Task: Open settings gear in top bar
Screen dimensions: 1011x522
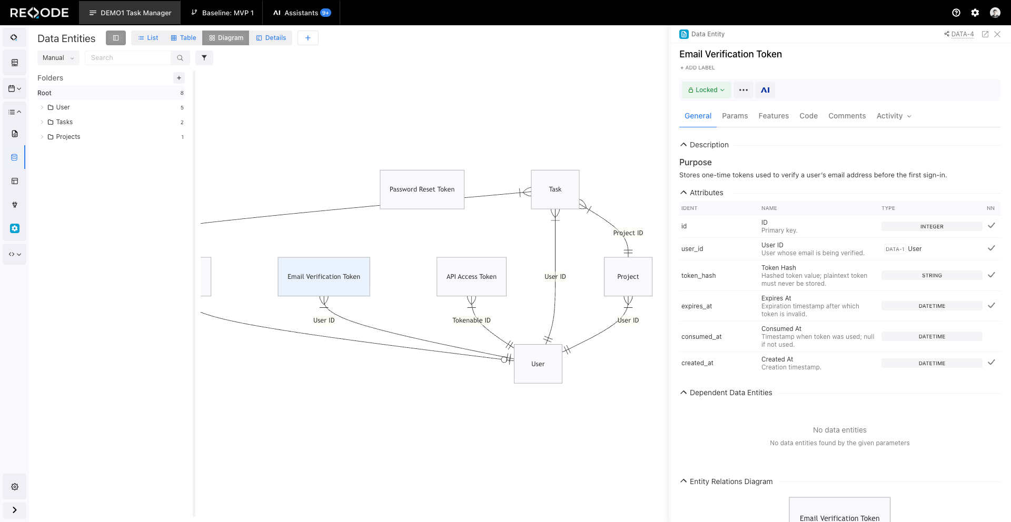Action: (x=975, y=13)
